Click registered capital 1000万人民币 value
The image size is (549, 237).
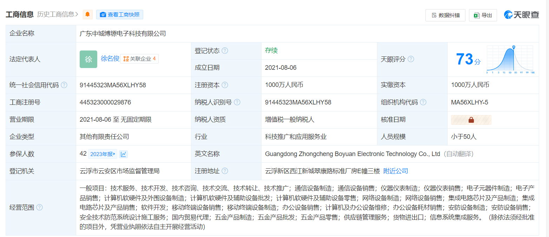[284, 85]
